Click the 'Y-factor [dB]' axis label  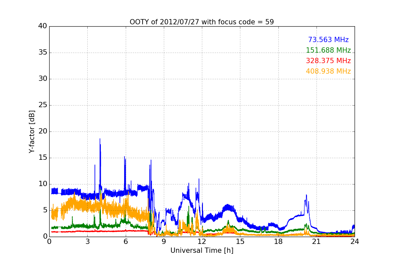(32, 131)
